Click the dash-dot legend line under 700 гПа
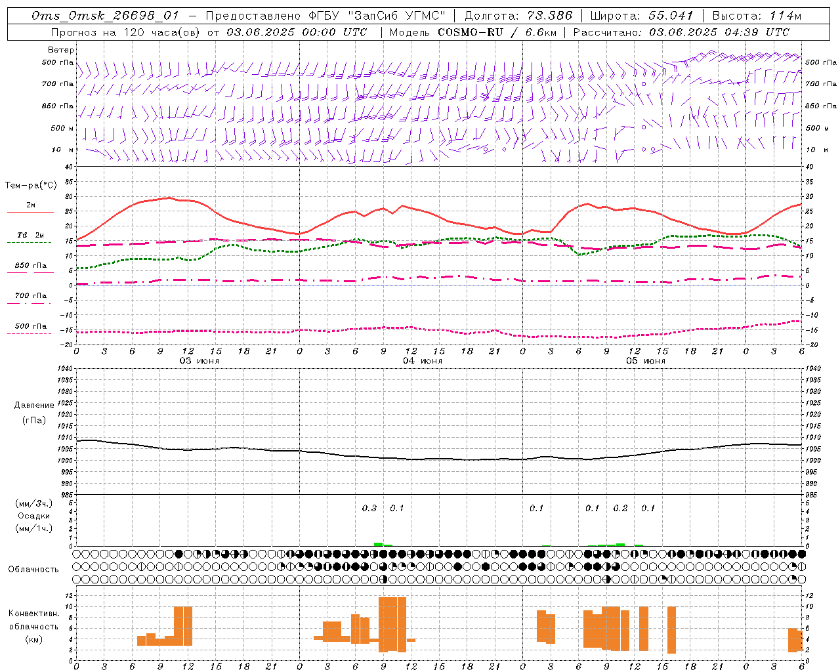Viewport: 840px width, 672px height. pos(29,303)
